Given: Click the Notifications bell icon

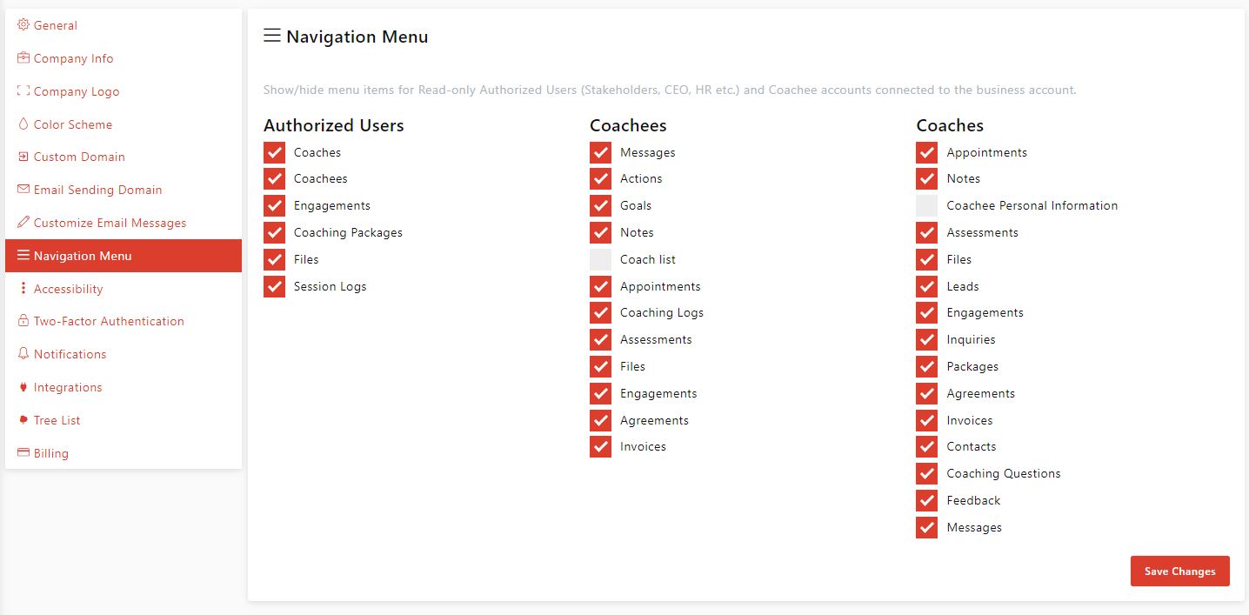Looking at the screenshot, I should [x=23, y=354].
